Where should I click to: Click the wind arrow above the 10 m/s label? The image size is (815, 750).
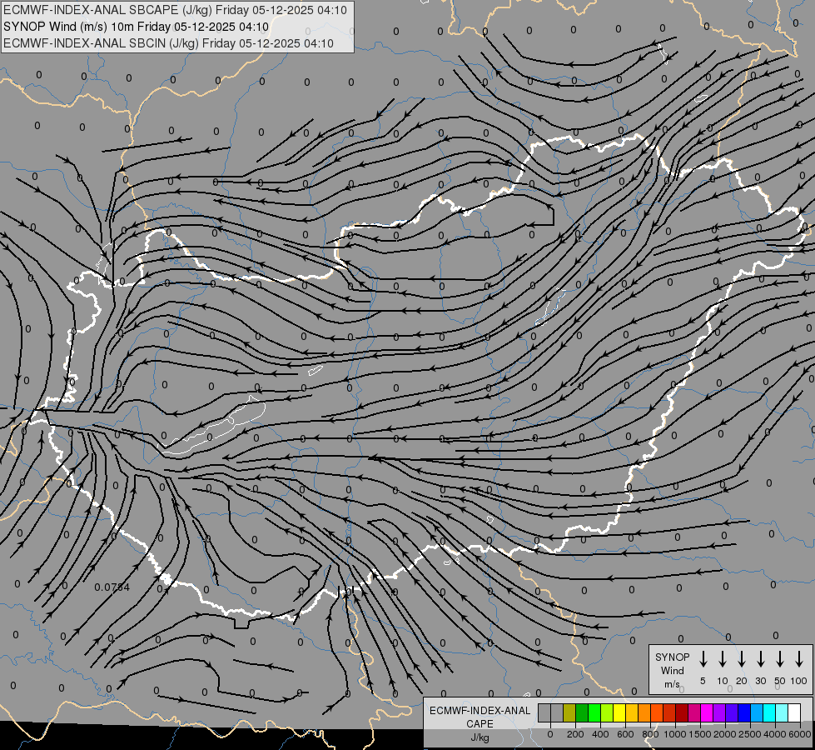point(722,659)
